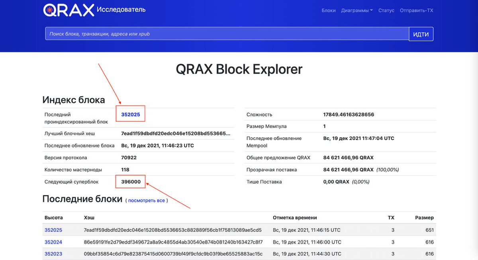Select the best block hash 7ead1f59dbdfd20edc...
The image size is (478, 260).
pos(176,134)
